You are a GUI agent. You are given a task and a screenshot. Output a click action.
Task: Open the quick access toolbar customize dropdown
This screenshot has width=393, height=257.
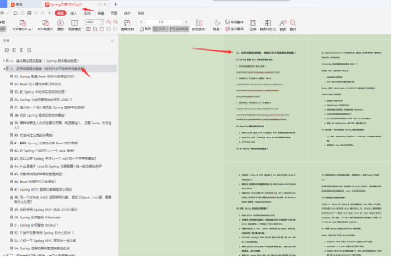pos(49,13)
